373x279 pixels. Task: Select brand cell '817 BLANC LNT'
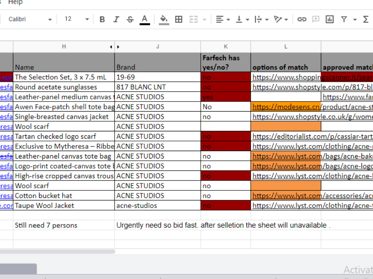158,87
